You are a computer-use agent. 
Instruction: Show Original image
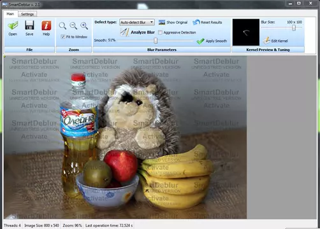[x=173, y=22]
